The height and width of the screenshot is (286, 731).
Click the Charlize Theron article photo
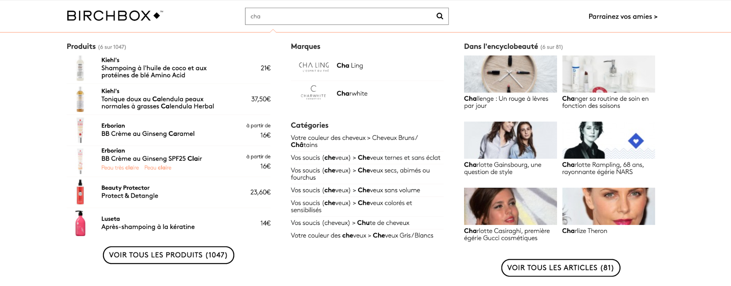tap(608, 206)
